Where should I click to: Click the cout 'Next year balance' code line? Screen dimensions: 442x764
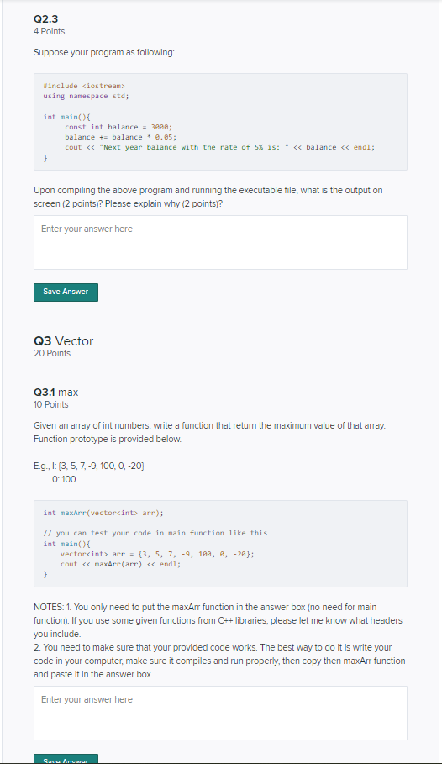click(220, 147)
